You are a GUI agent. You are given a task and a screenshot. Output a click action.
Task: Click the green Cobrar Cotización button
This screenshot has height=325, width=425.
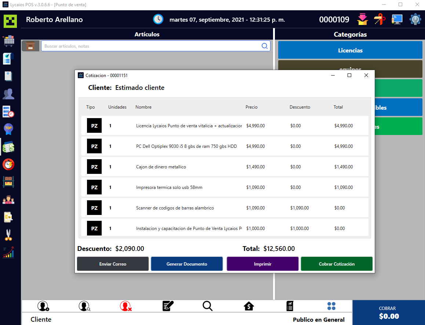point(337,264)
